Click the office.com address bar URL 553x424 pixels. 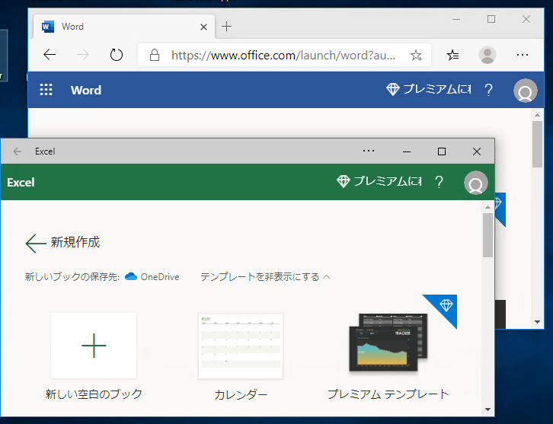coord(283,55)
